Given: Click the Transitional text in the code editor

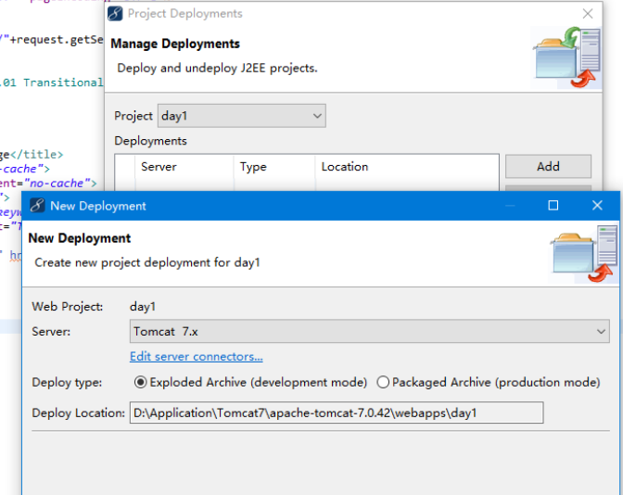Looking at the screenshot, I should [x=63, y=82].
